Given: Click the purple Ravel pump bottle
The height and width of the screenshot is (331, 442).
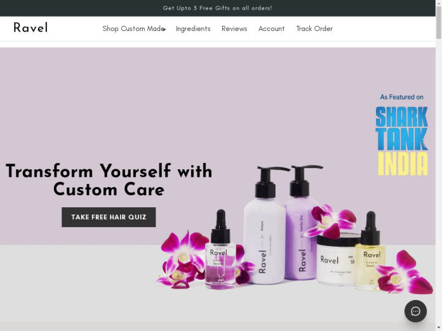Looking at the screenshot, I should pos(301,223).
